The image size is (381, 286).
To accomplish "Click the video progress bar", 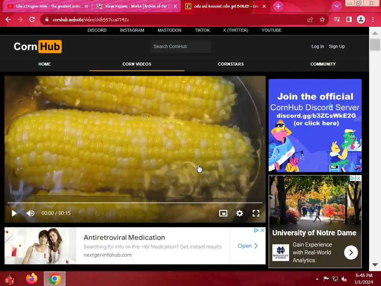I will click(135, 202).
